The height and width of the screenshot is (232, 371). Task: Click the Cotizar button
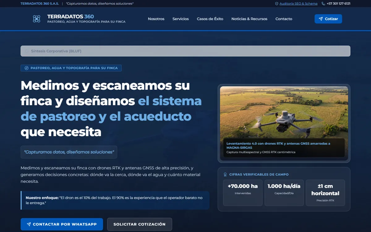pos(328,19)
